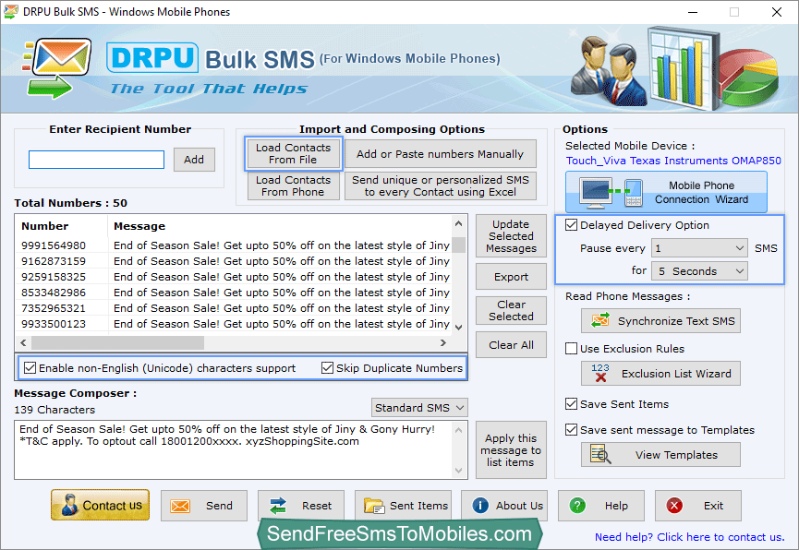Click the green question icon on Help
Viewport: 799px width, 550px height.
coord(577,506)
